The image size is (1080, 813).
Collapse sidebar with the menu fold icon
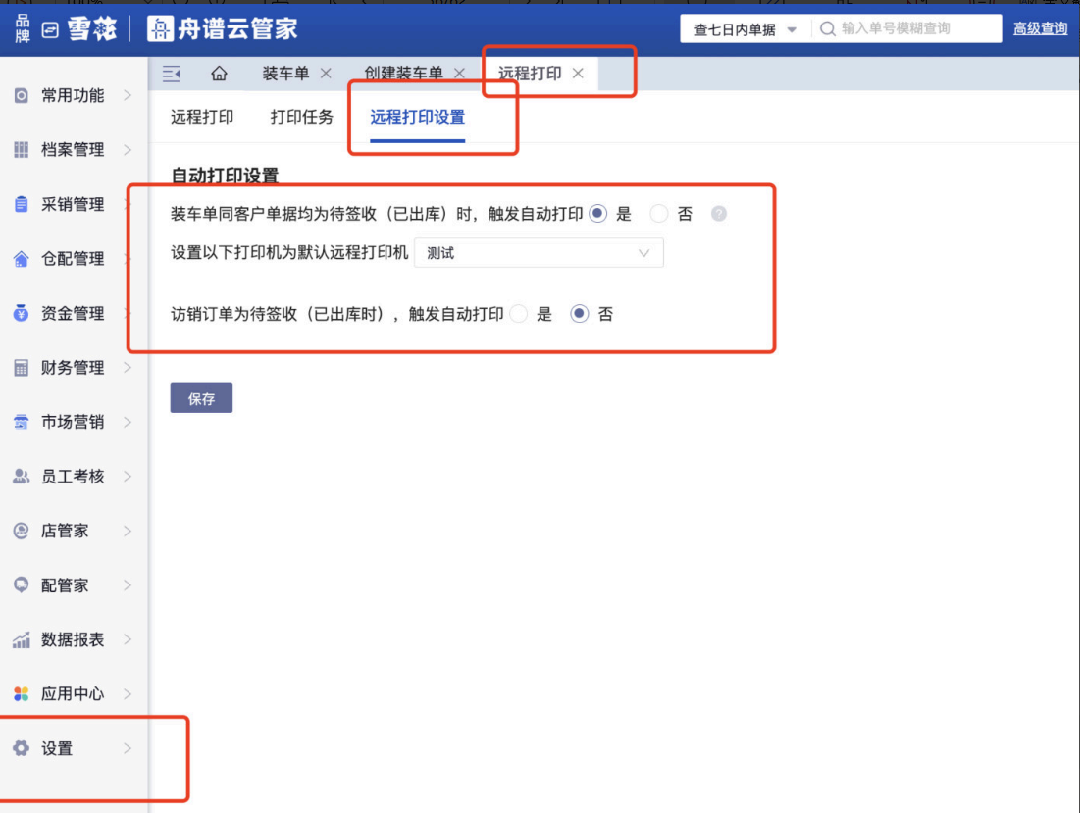point(172,74)
